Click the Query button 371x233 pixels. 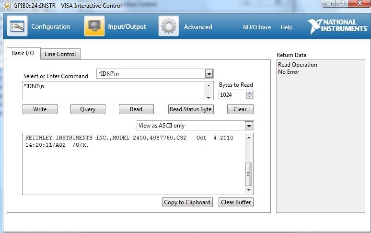[88, 109]
